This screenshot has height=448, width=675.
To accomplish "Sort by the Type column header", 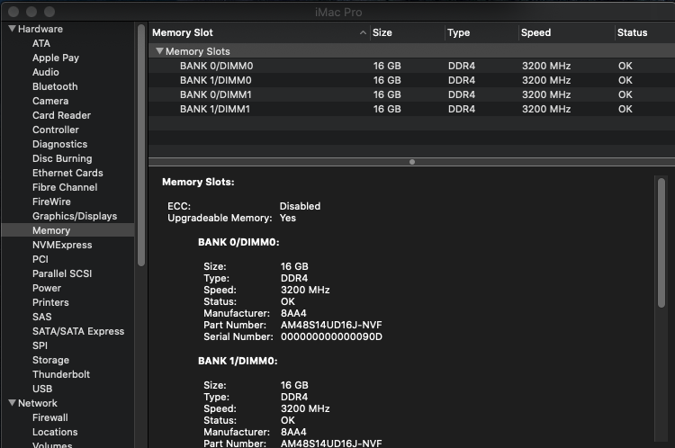I will point(458,32).
